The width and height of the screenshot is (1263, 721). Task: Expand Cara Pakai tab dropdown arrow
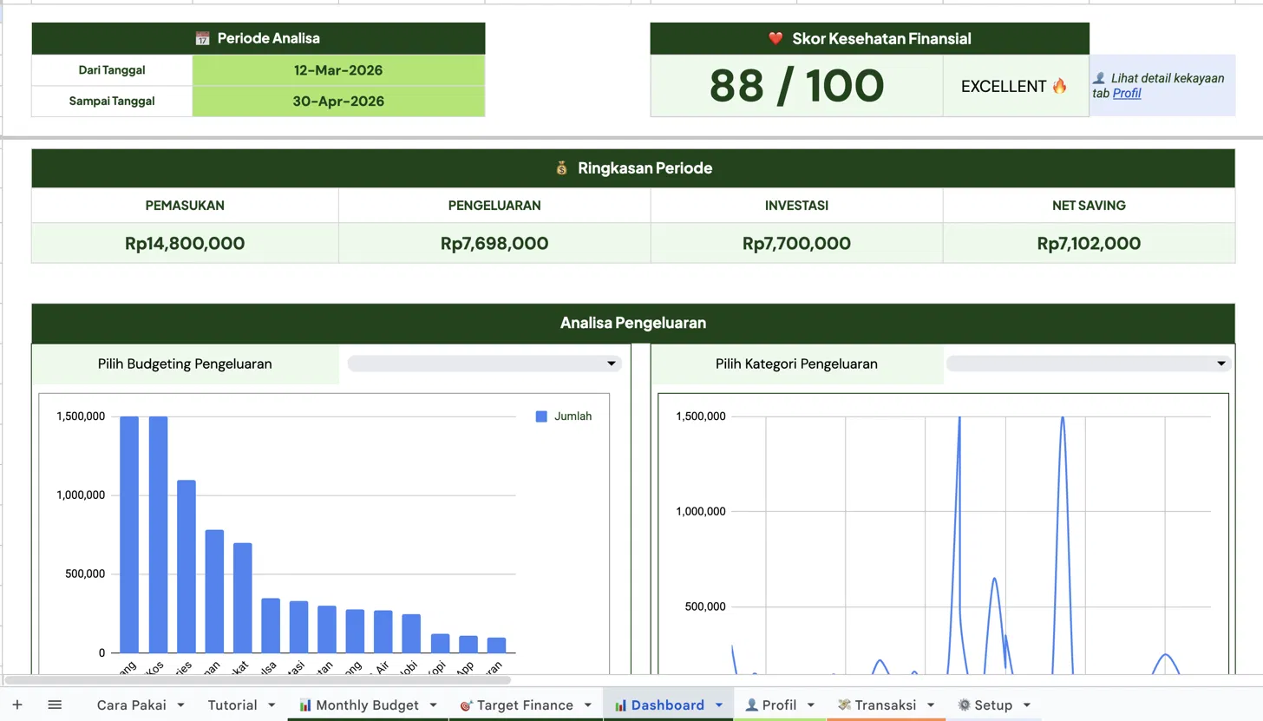coord(182,705)
